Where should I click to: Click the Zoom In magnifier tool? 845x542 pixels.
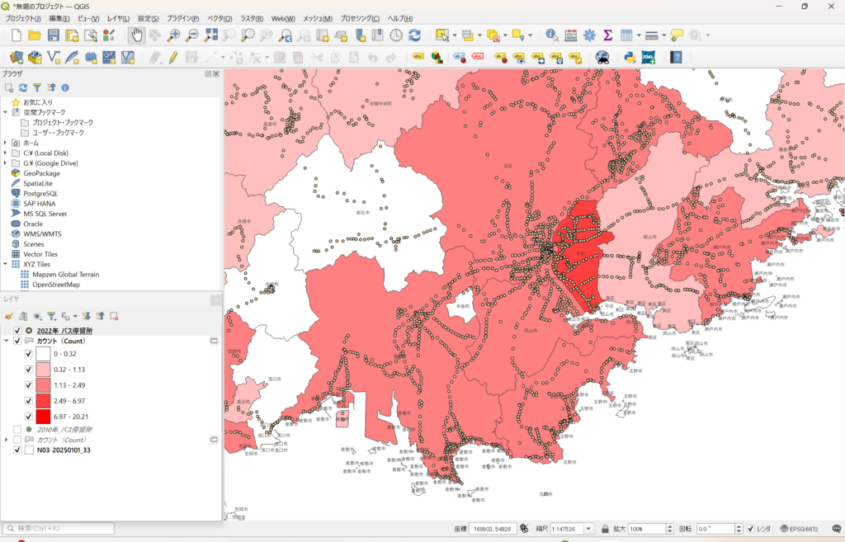click(173, 35)
